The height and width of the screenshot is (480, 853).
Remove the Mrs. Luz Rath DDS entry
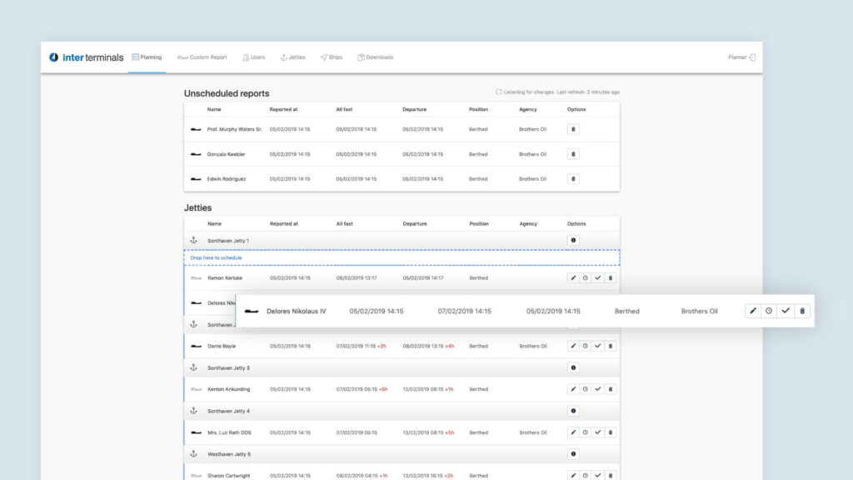click(x=611, y=432)
